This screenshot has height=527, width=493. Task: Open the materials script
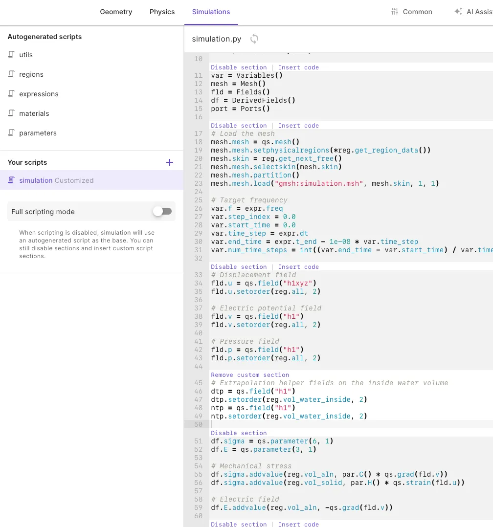[x=34, y=113]
